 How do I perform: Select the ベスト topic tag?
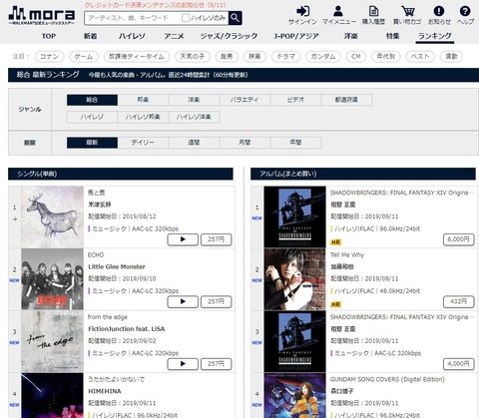click(x=420, y=56)
